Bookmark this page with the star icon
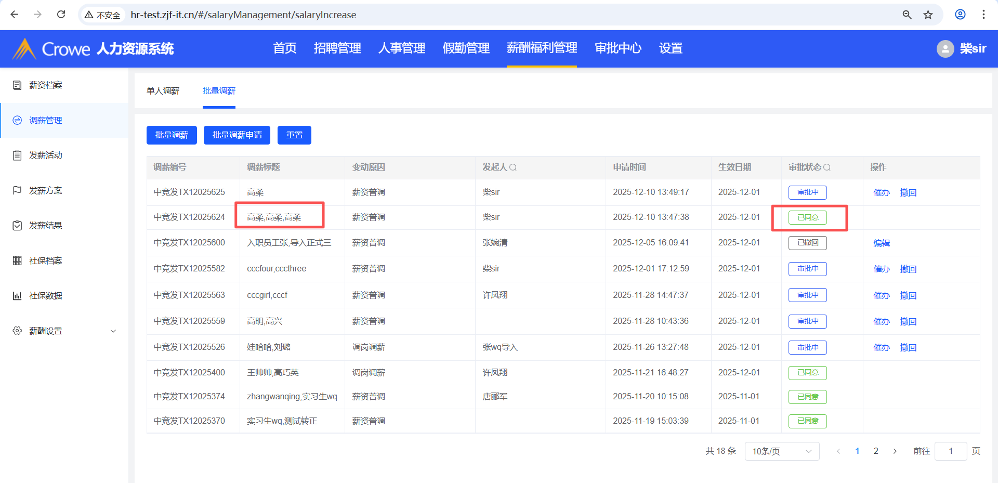 tap(928, 15)
